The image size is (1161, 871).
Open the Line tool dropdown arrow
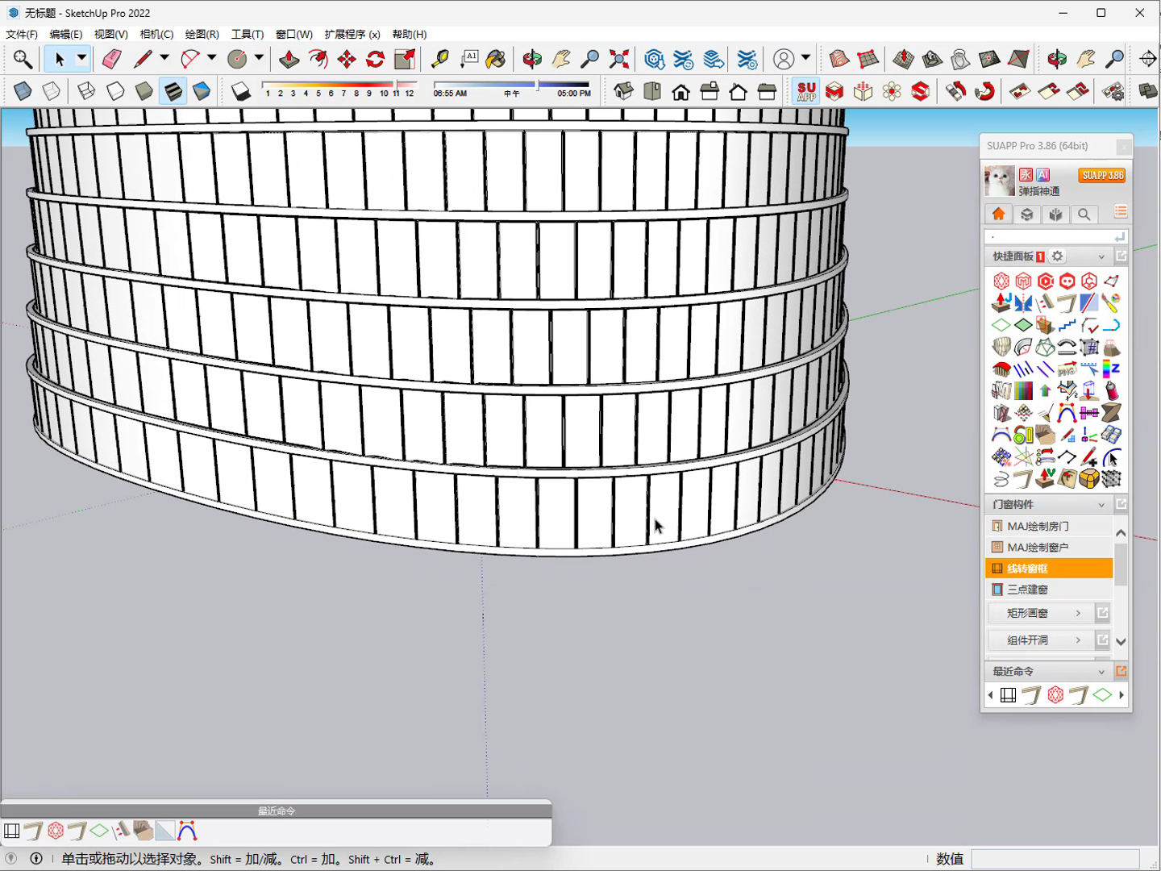[x=164, y=58]
